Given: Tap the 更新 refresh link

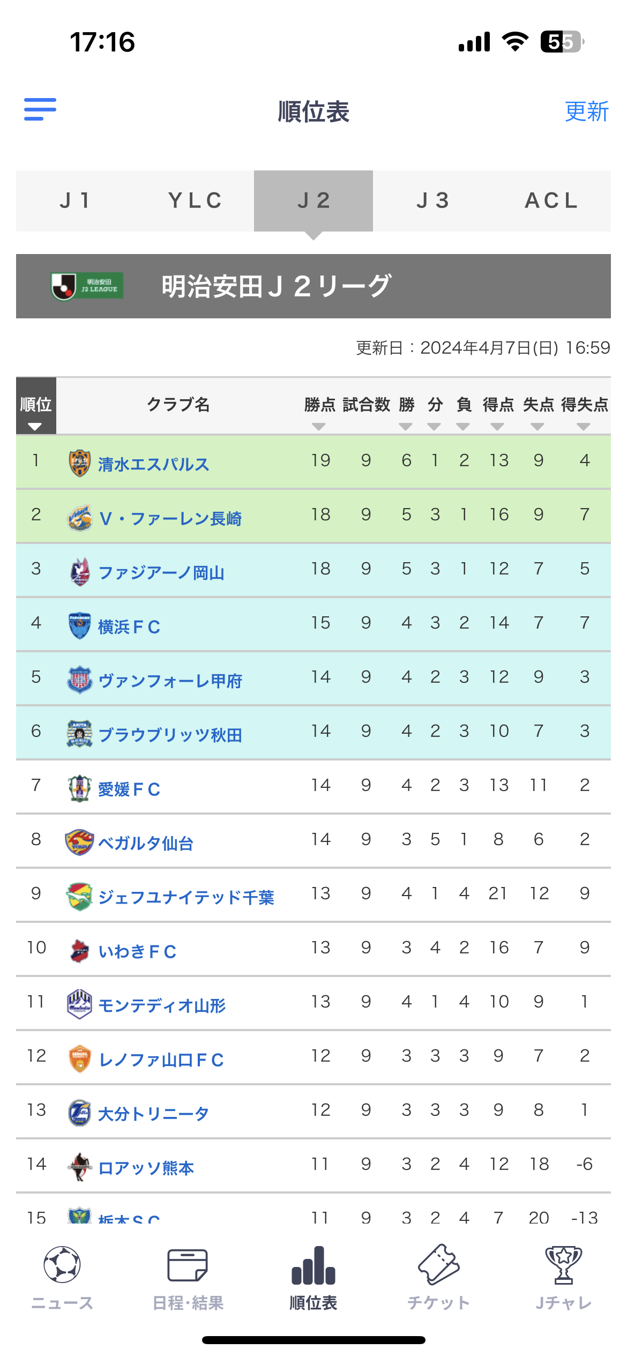Looking at the screenshot, I should [587, 111].
